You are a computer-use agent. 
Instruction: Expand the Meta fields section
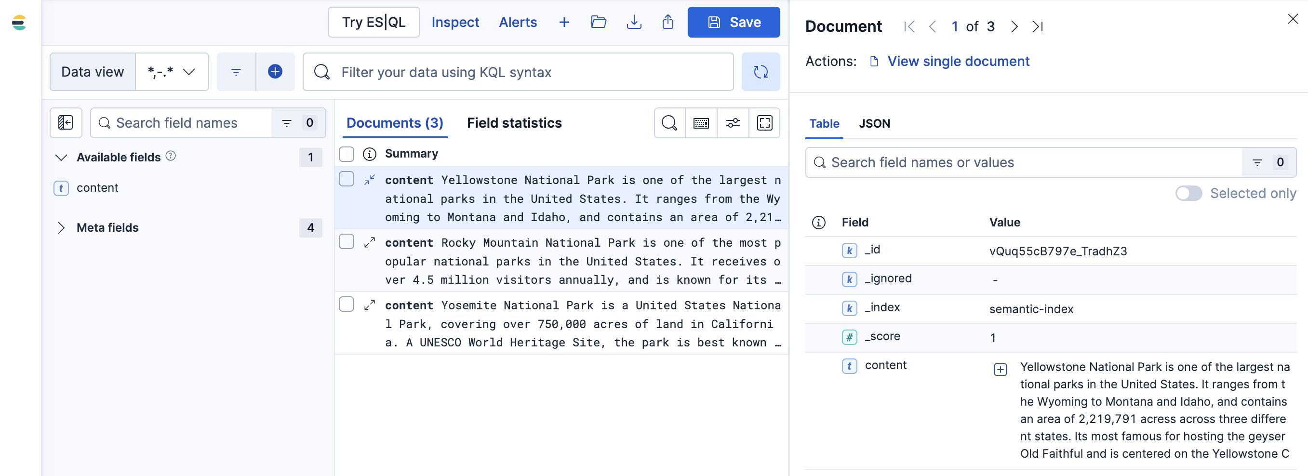click(x=61, y=228)
